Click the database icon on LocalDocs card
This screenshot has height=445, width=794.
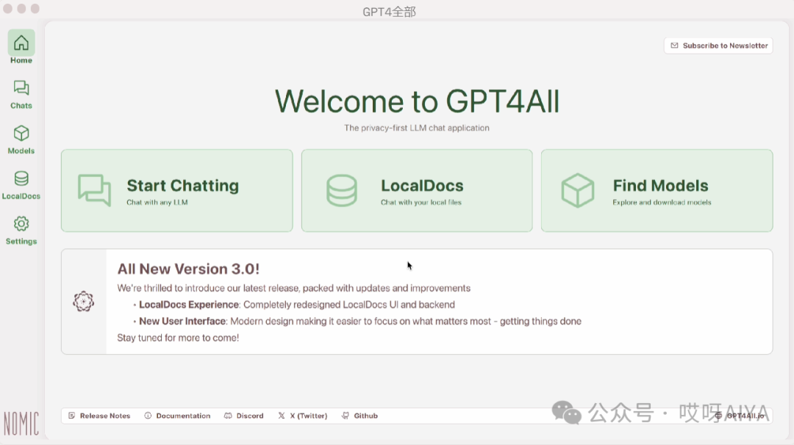341,191
